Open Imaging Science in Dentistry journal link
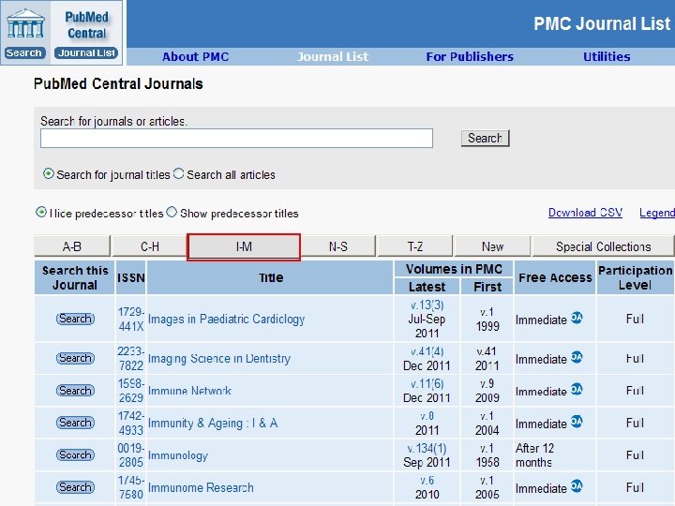Viewport: 675px width, 506px height. click(219, 358)
